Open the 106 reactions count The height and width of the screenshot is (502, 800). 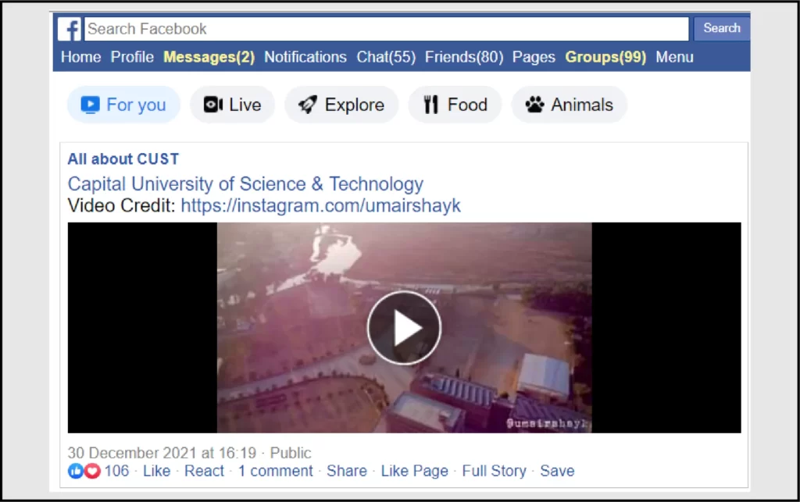coord(116,471)
